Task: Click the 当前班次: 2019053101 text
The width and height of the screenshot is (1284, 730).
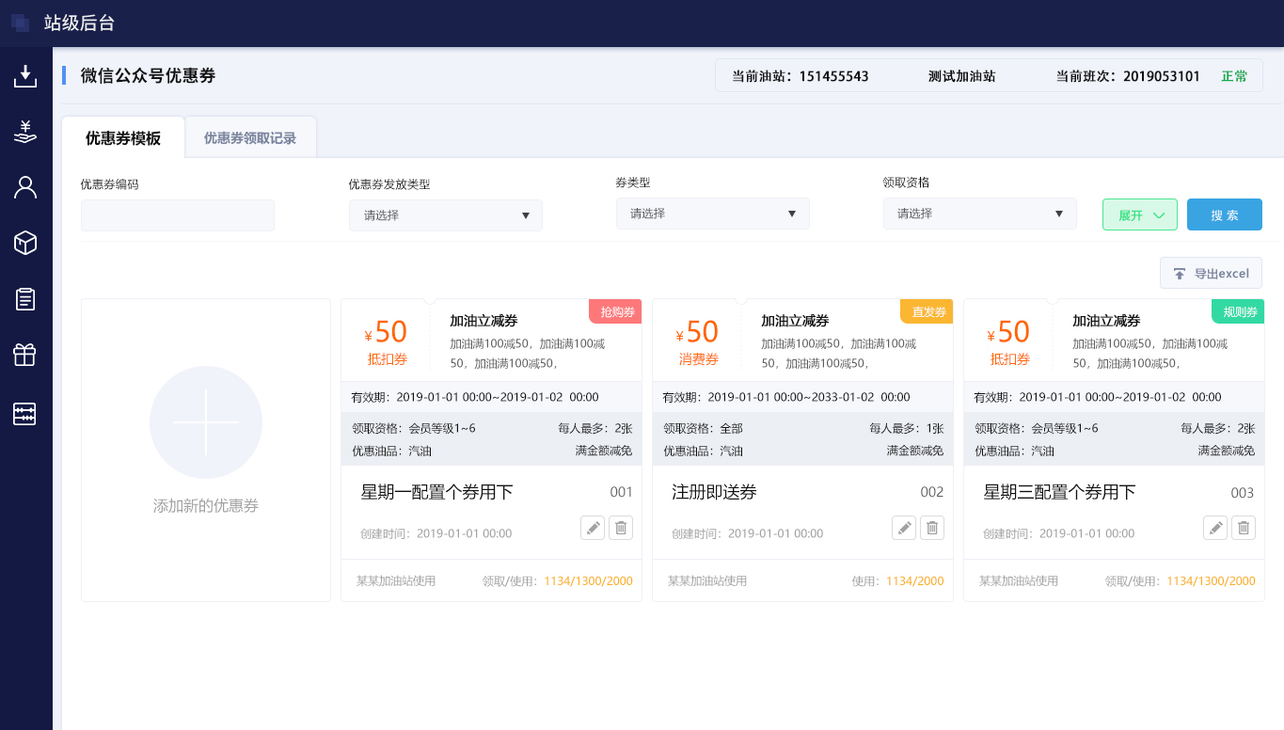Action: [1128, 76]
